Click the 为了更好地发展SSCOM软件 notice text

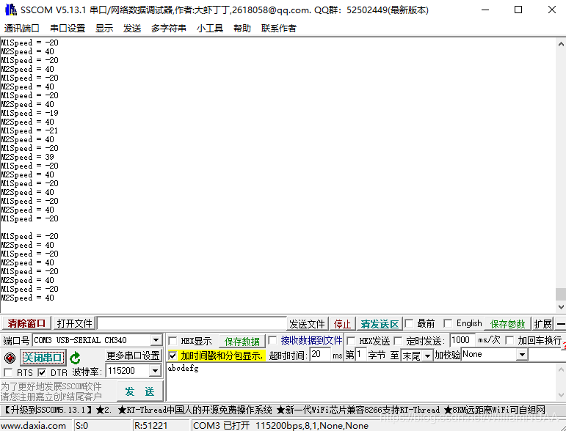point(51,387)
